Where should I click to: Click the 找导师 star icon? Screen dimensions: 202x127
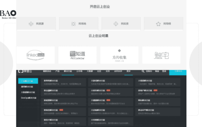tap(158, 24)
